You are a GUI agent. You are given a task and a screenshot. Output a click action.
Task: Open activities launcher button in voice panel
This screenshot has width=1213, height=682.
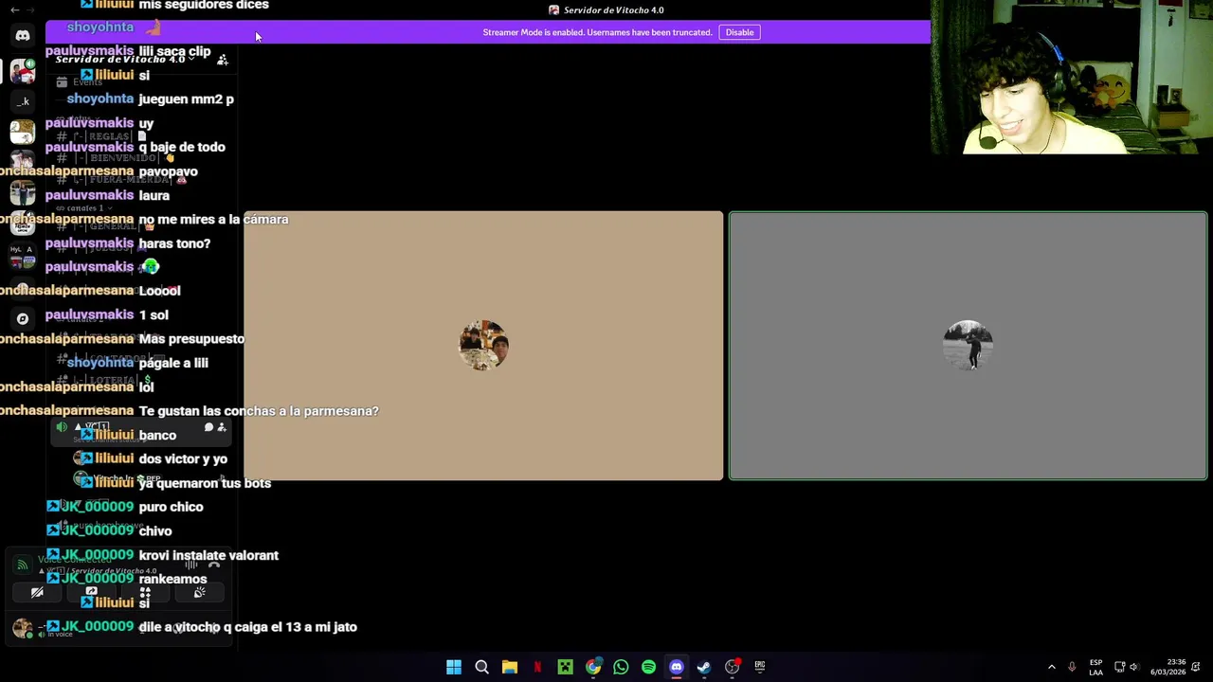pyautogui.click(x=145, y=593)
